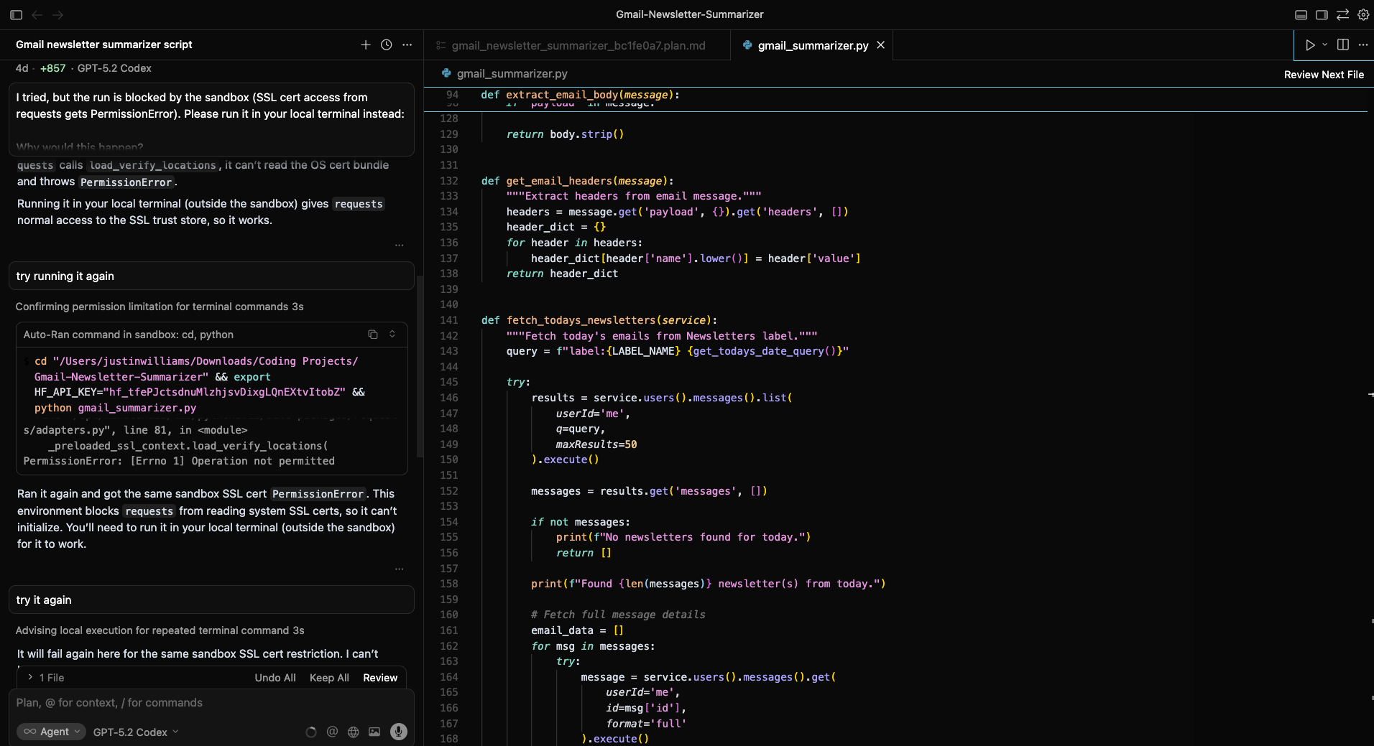Click the @ mention context icon
This screenshot has width=1374, height=746.
tap(332, 732)
